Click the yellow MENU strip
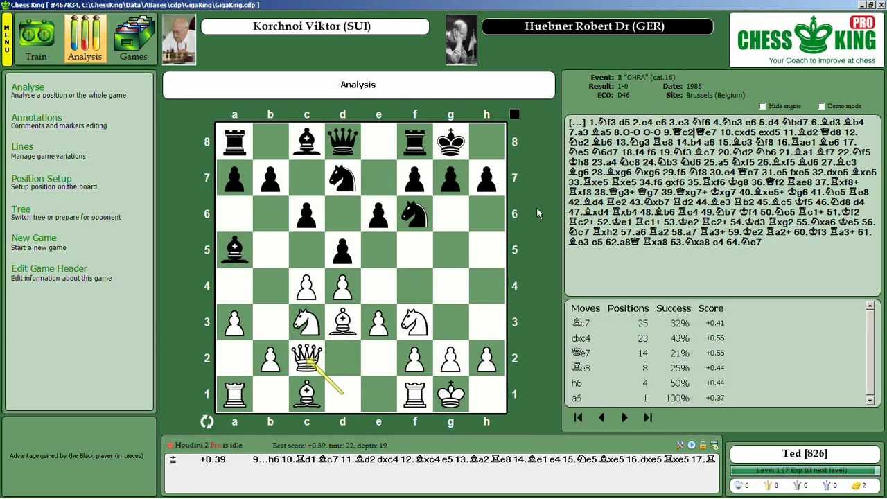The height and width of the screenshot is (499, 887). [x=7, y=40]
